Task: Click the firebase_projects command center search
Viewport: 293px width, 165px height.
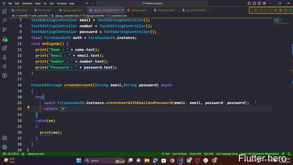Action: pyautogui.click(x=152, y=3)
